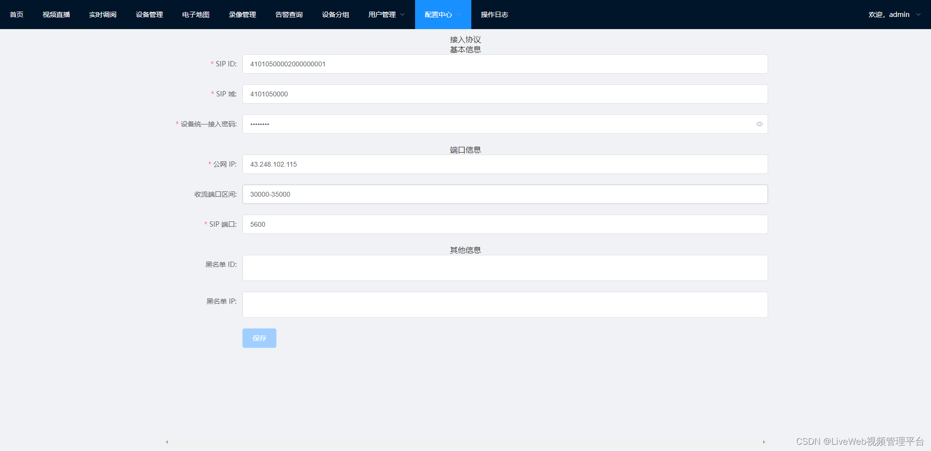Click the 其他信息 section title
Image resolution: width=931 pixels, height=451 pixels.
click(465, 250)
